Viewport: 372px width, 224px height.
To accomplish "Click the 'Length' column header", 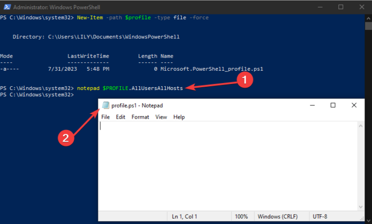I will (148, 56).
